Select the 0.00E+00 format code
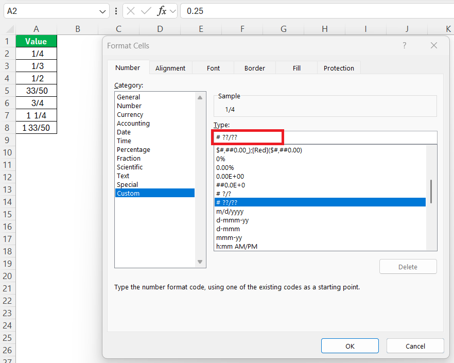This screenshot has height=363, width=454. tap(320, 176)
